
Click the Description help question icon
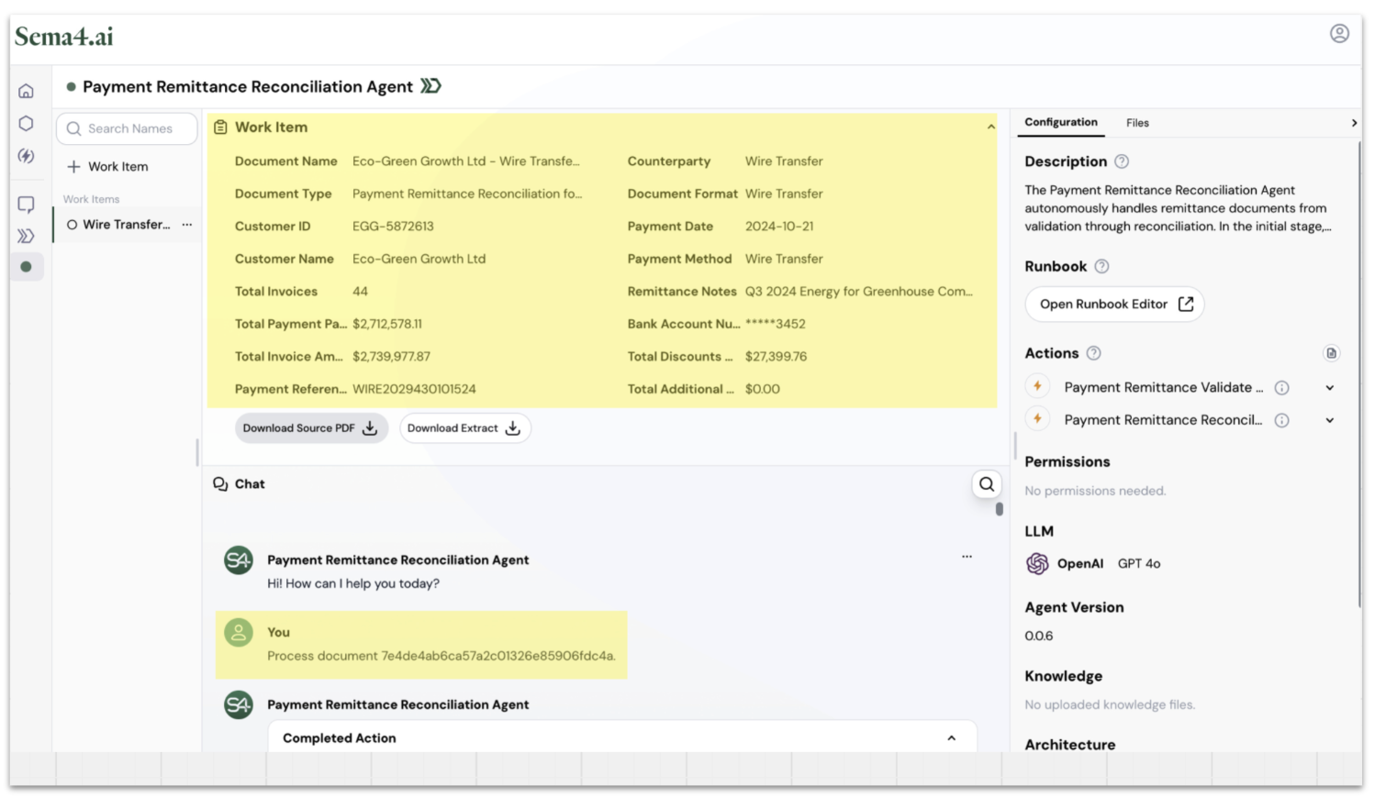(1122, 161)
